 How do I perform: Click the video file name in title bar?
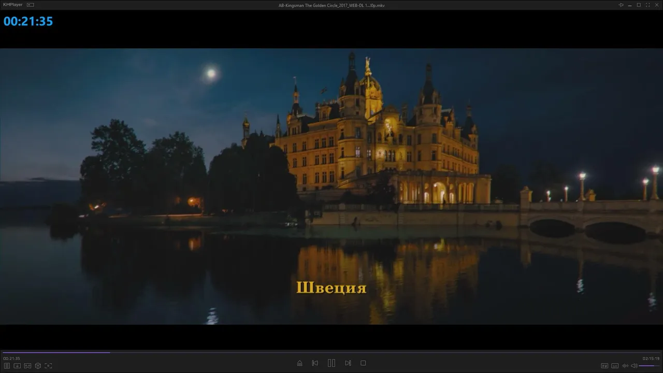pos(331,5)
